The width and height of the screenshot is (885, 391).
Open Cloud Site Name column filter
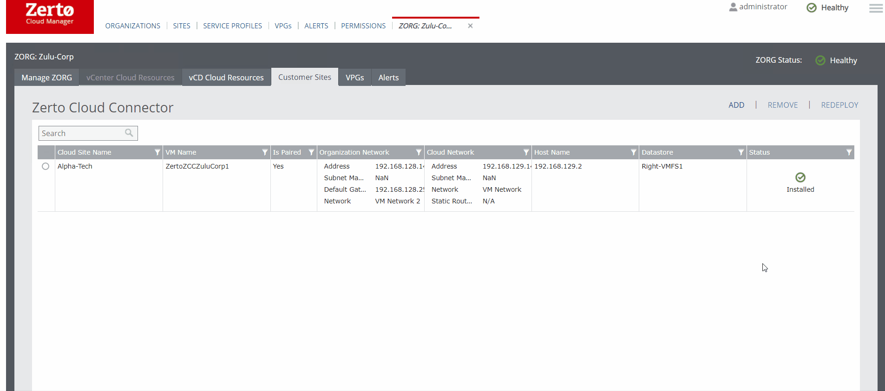(157, 152)
